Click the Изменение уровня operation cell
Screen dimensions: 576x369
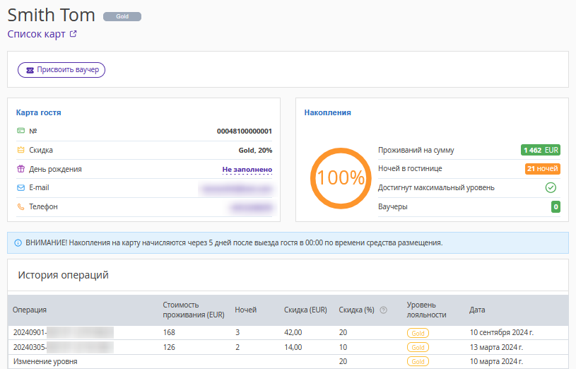pos(45,362)
